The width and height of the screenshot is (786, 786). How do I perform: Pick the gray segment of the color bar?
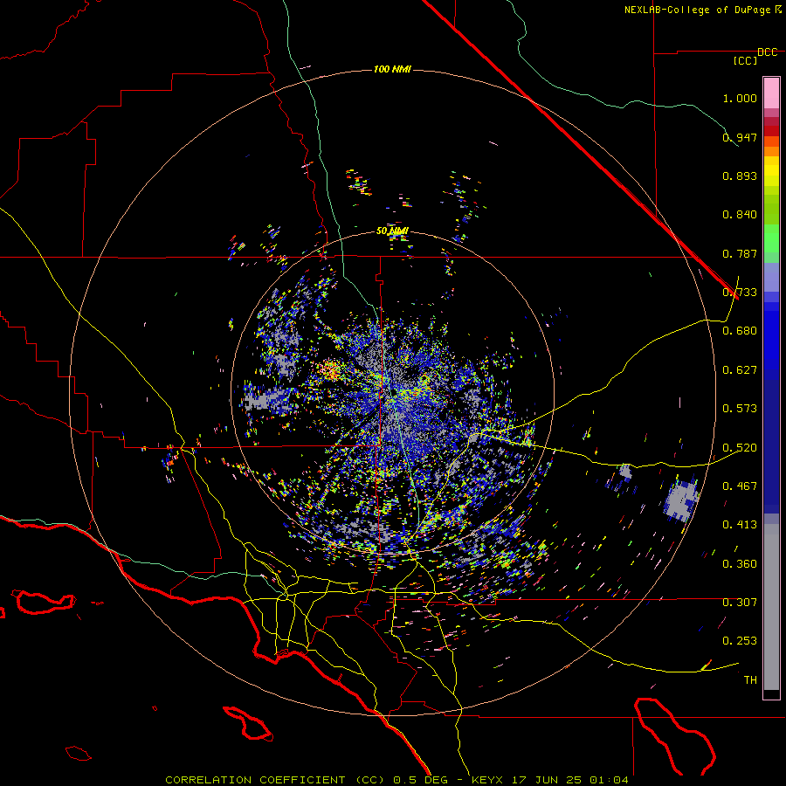771,607
